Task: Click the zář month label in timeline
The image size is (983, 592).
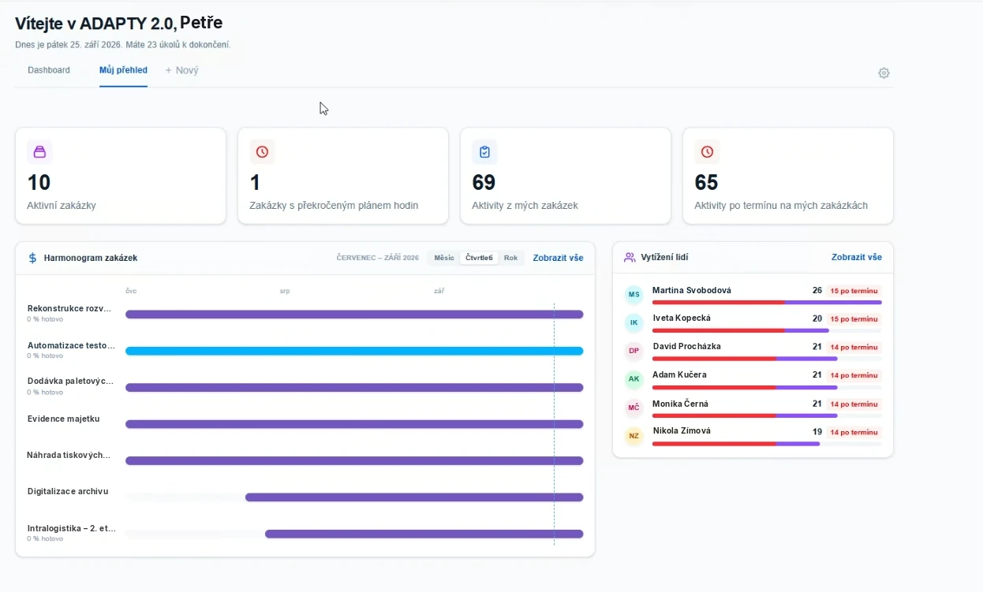Action: tap(439, 291)
